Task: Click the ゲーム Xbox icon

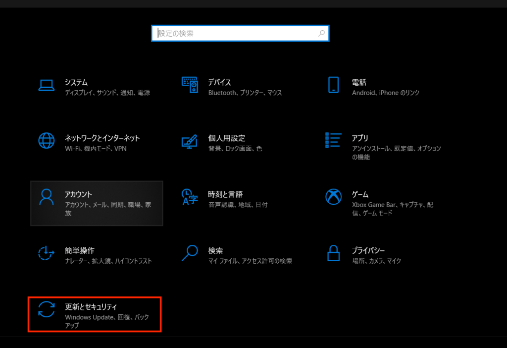Action: [x=333, y=197]
